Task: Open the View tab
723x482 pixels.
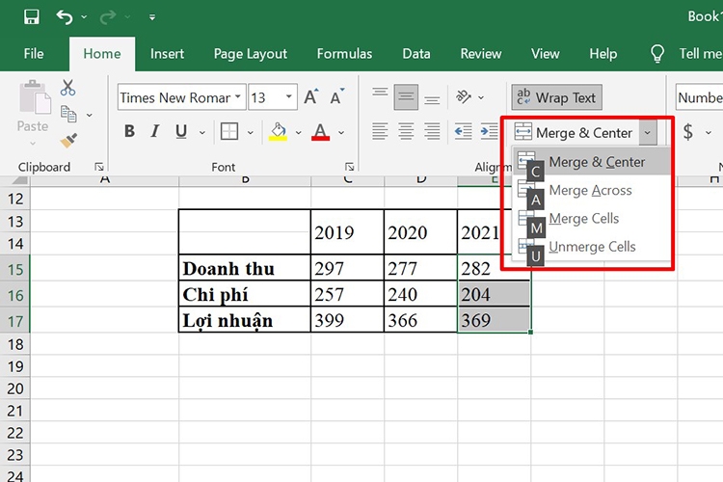Action: [545, 54]
